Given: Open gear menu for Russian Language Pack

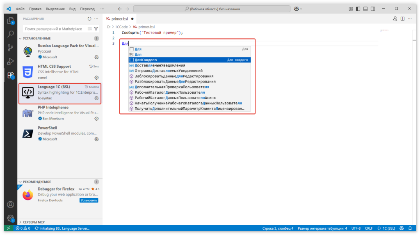Looking at the screenshot, I should pos(96,57).
